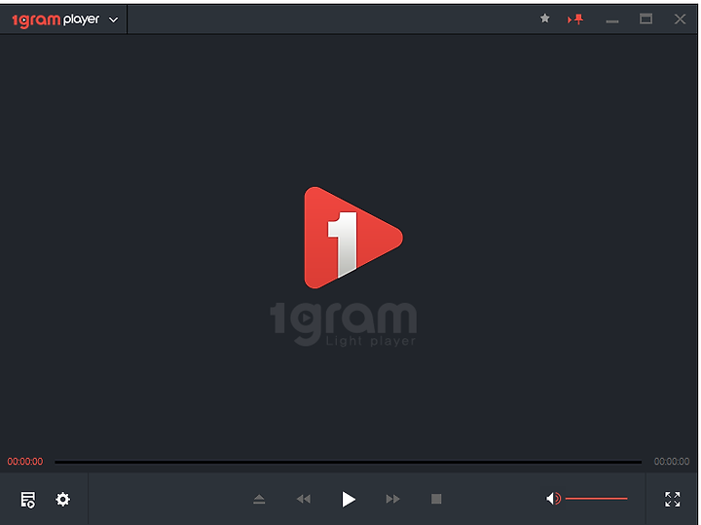Click the rewind button
The image size is (701, 525).
304,499
